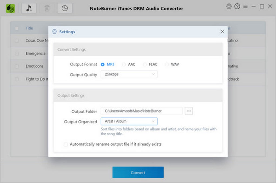Close the NoteBurner window
Viewport: 276px width, 183px height.
point(270,7)
